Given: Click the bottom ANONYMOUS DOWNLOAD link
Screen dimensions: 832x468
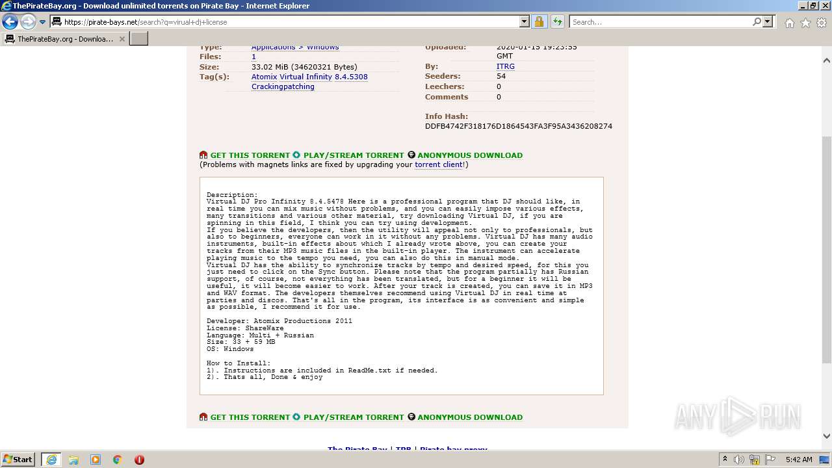Looking at the screenshot, I should click(x=470, y=417).
